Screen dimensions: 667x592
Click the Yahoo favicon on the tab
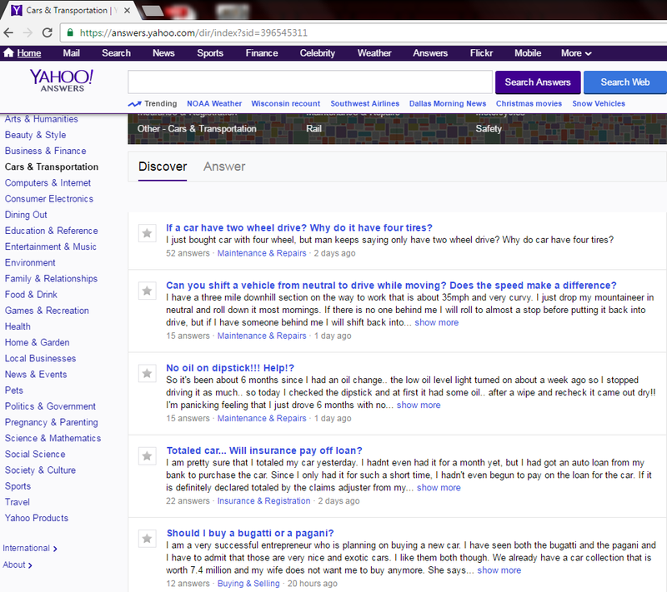point(16,10)
